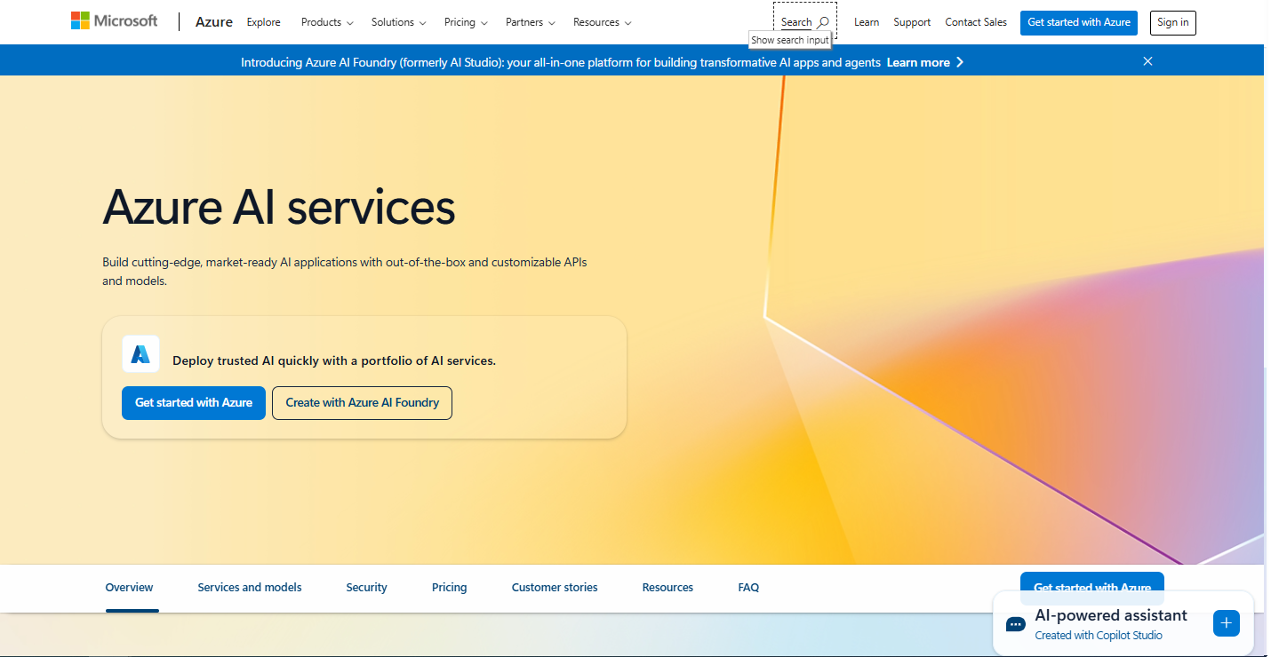Open the Pricing dropdown in top navigation
The image size is (1271, 657).
click(466, 22)
